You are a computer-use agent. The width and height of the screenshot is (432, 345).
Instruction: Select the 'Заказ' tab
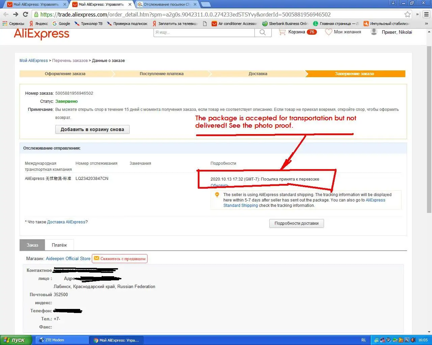(x=32, y=245)
